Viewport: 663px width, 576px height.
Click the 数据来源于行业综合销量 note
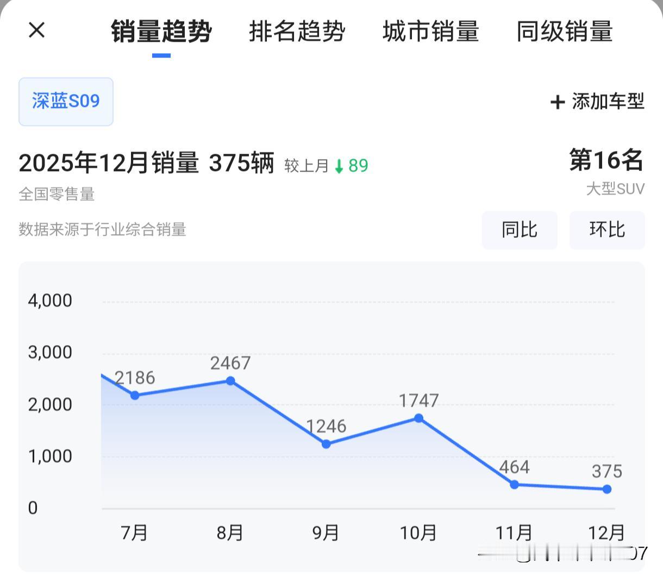pos(103,229)
